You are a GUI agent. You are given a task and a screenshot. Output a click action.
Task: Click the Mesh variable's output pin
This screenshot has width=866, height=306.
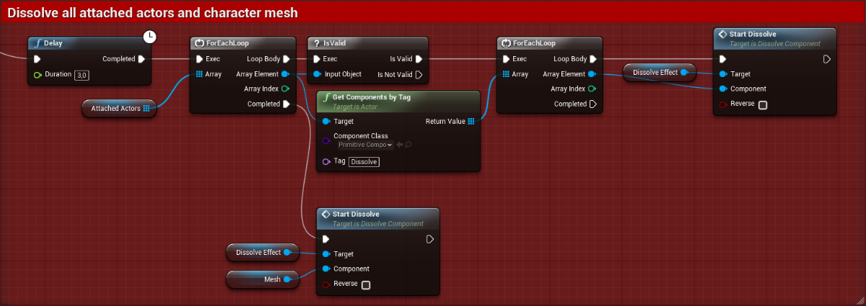287,279
